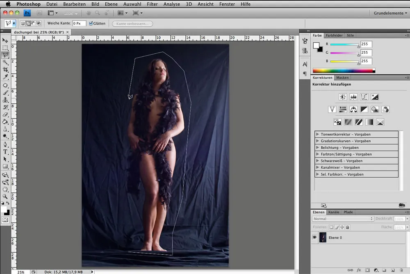The image size is (410, 274).
Task: Click the Color Balance scales icon
Action: (x=353, y=110)
